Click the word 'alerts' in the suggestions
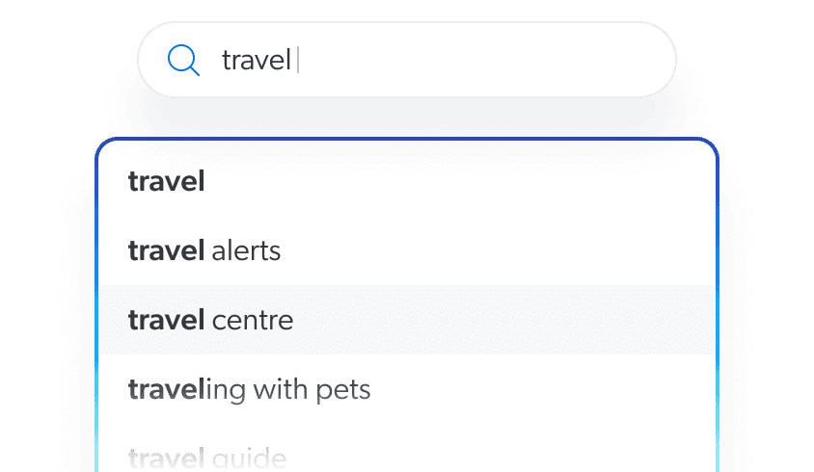Image resolution: width=814 pixels, height=472 pixels. (246, 251)
